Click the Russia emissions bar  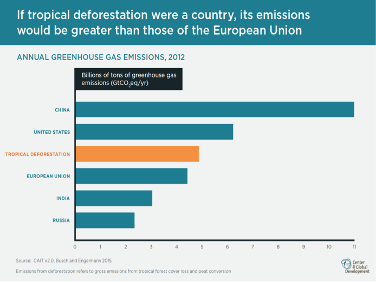(105, 220)
